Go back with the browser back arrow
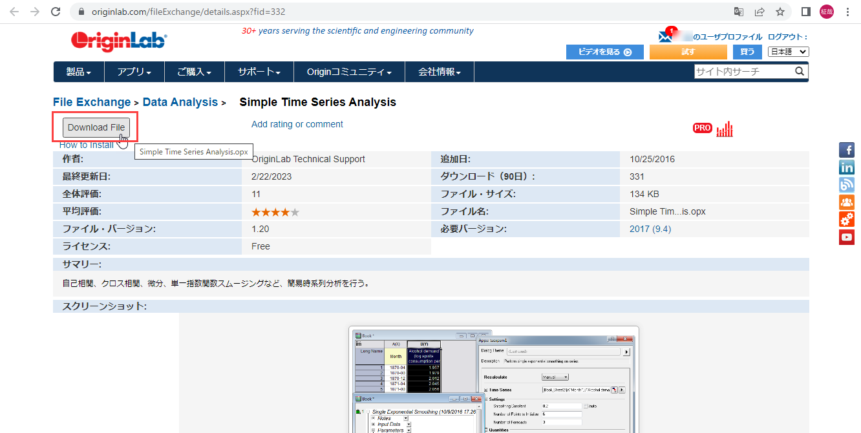 point(15,12)
